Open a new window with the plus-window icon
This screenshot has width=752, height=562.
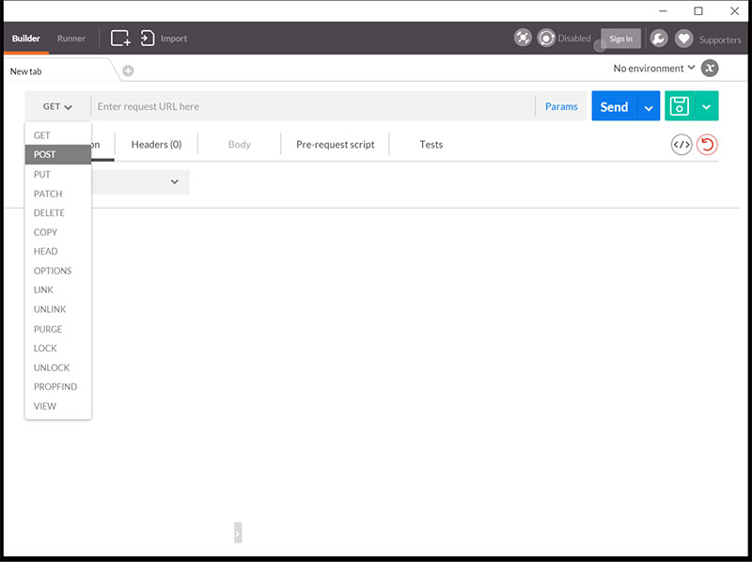(120, 39)
